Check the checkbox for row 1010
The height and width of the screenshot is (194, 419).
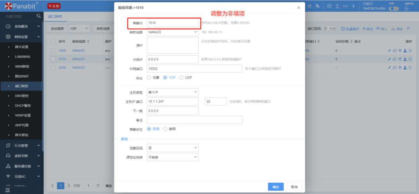pos(53,59)
